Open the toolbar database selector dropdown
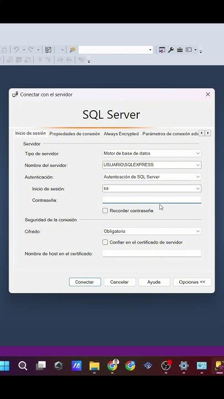This screenshot has width=224, height=399. click(150, 50)
